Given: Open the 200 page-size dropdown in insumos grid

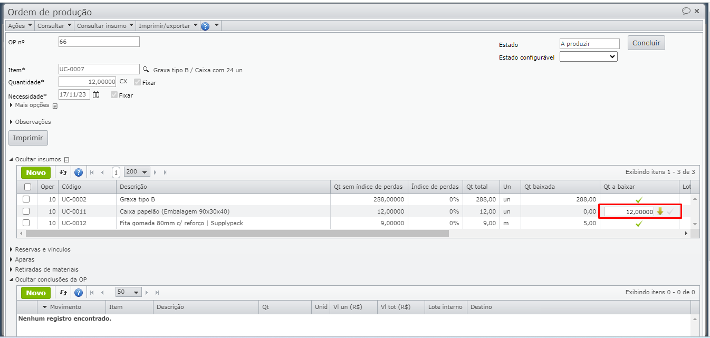Looking at the screenshot, I should [x=137, y=172].
